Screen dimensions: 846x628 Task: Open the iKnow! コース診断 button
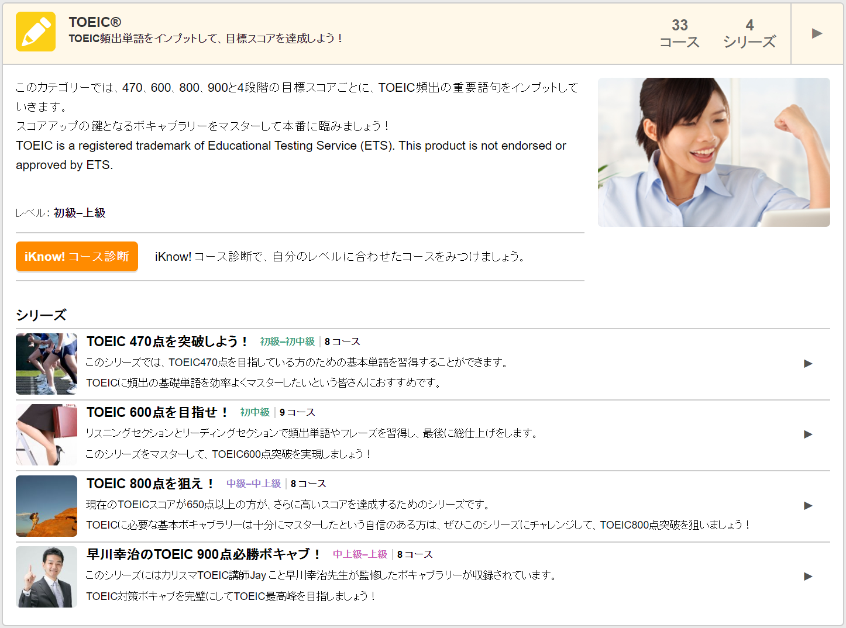click(77, 257)
